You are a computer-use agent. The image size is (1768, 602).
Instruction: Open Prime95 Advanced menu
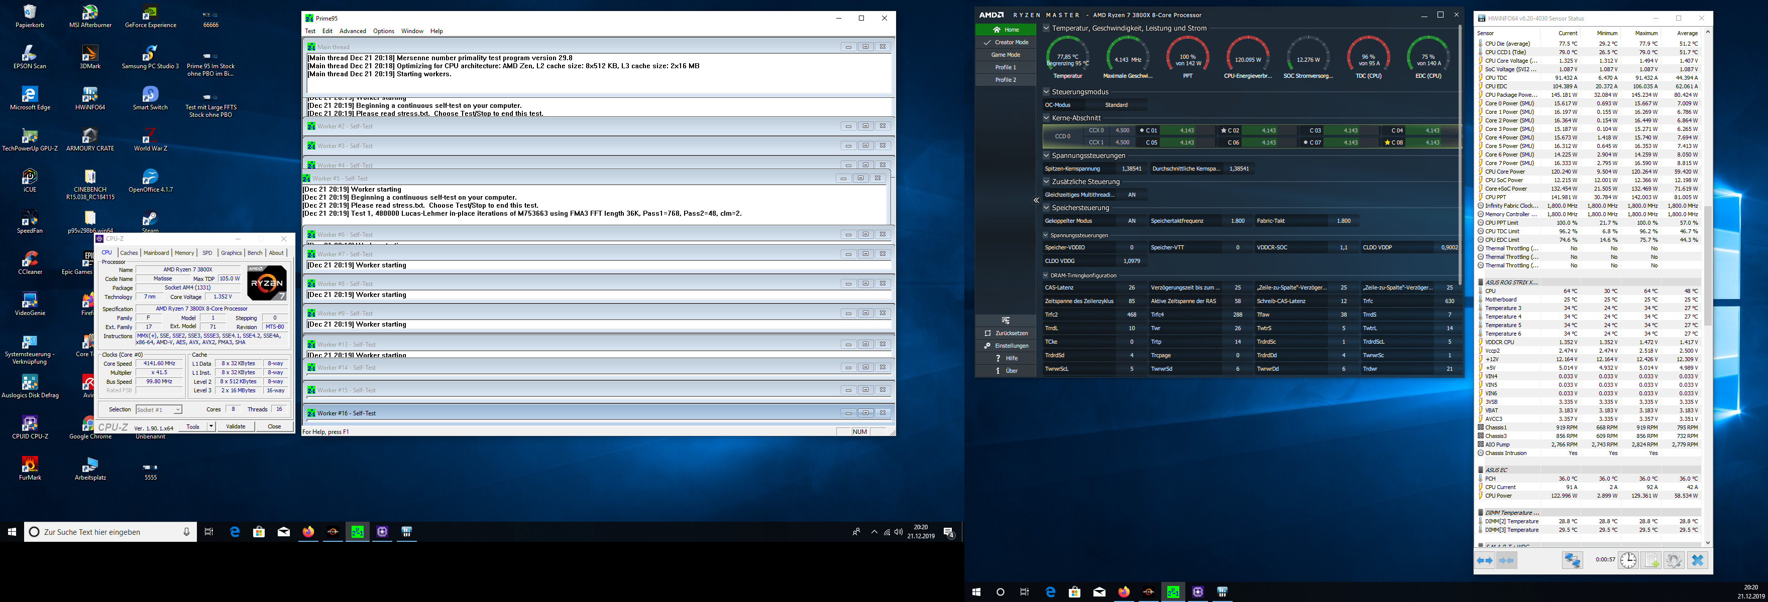point(353,31)
